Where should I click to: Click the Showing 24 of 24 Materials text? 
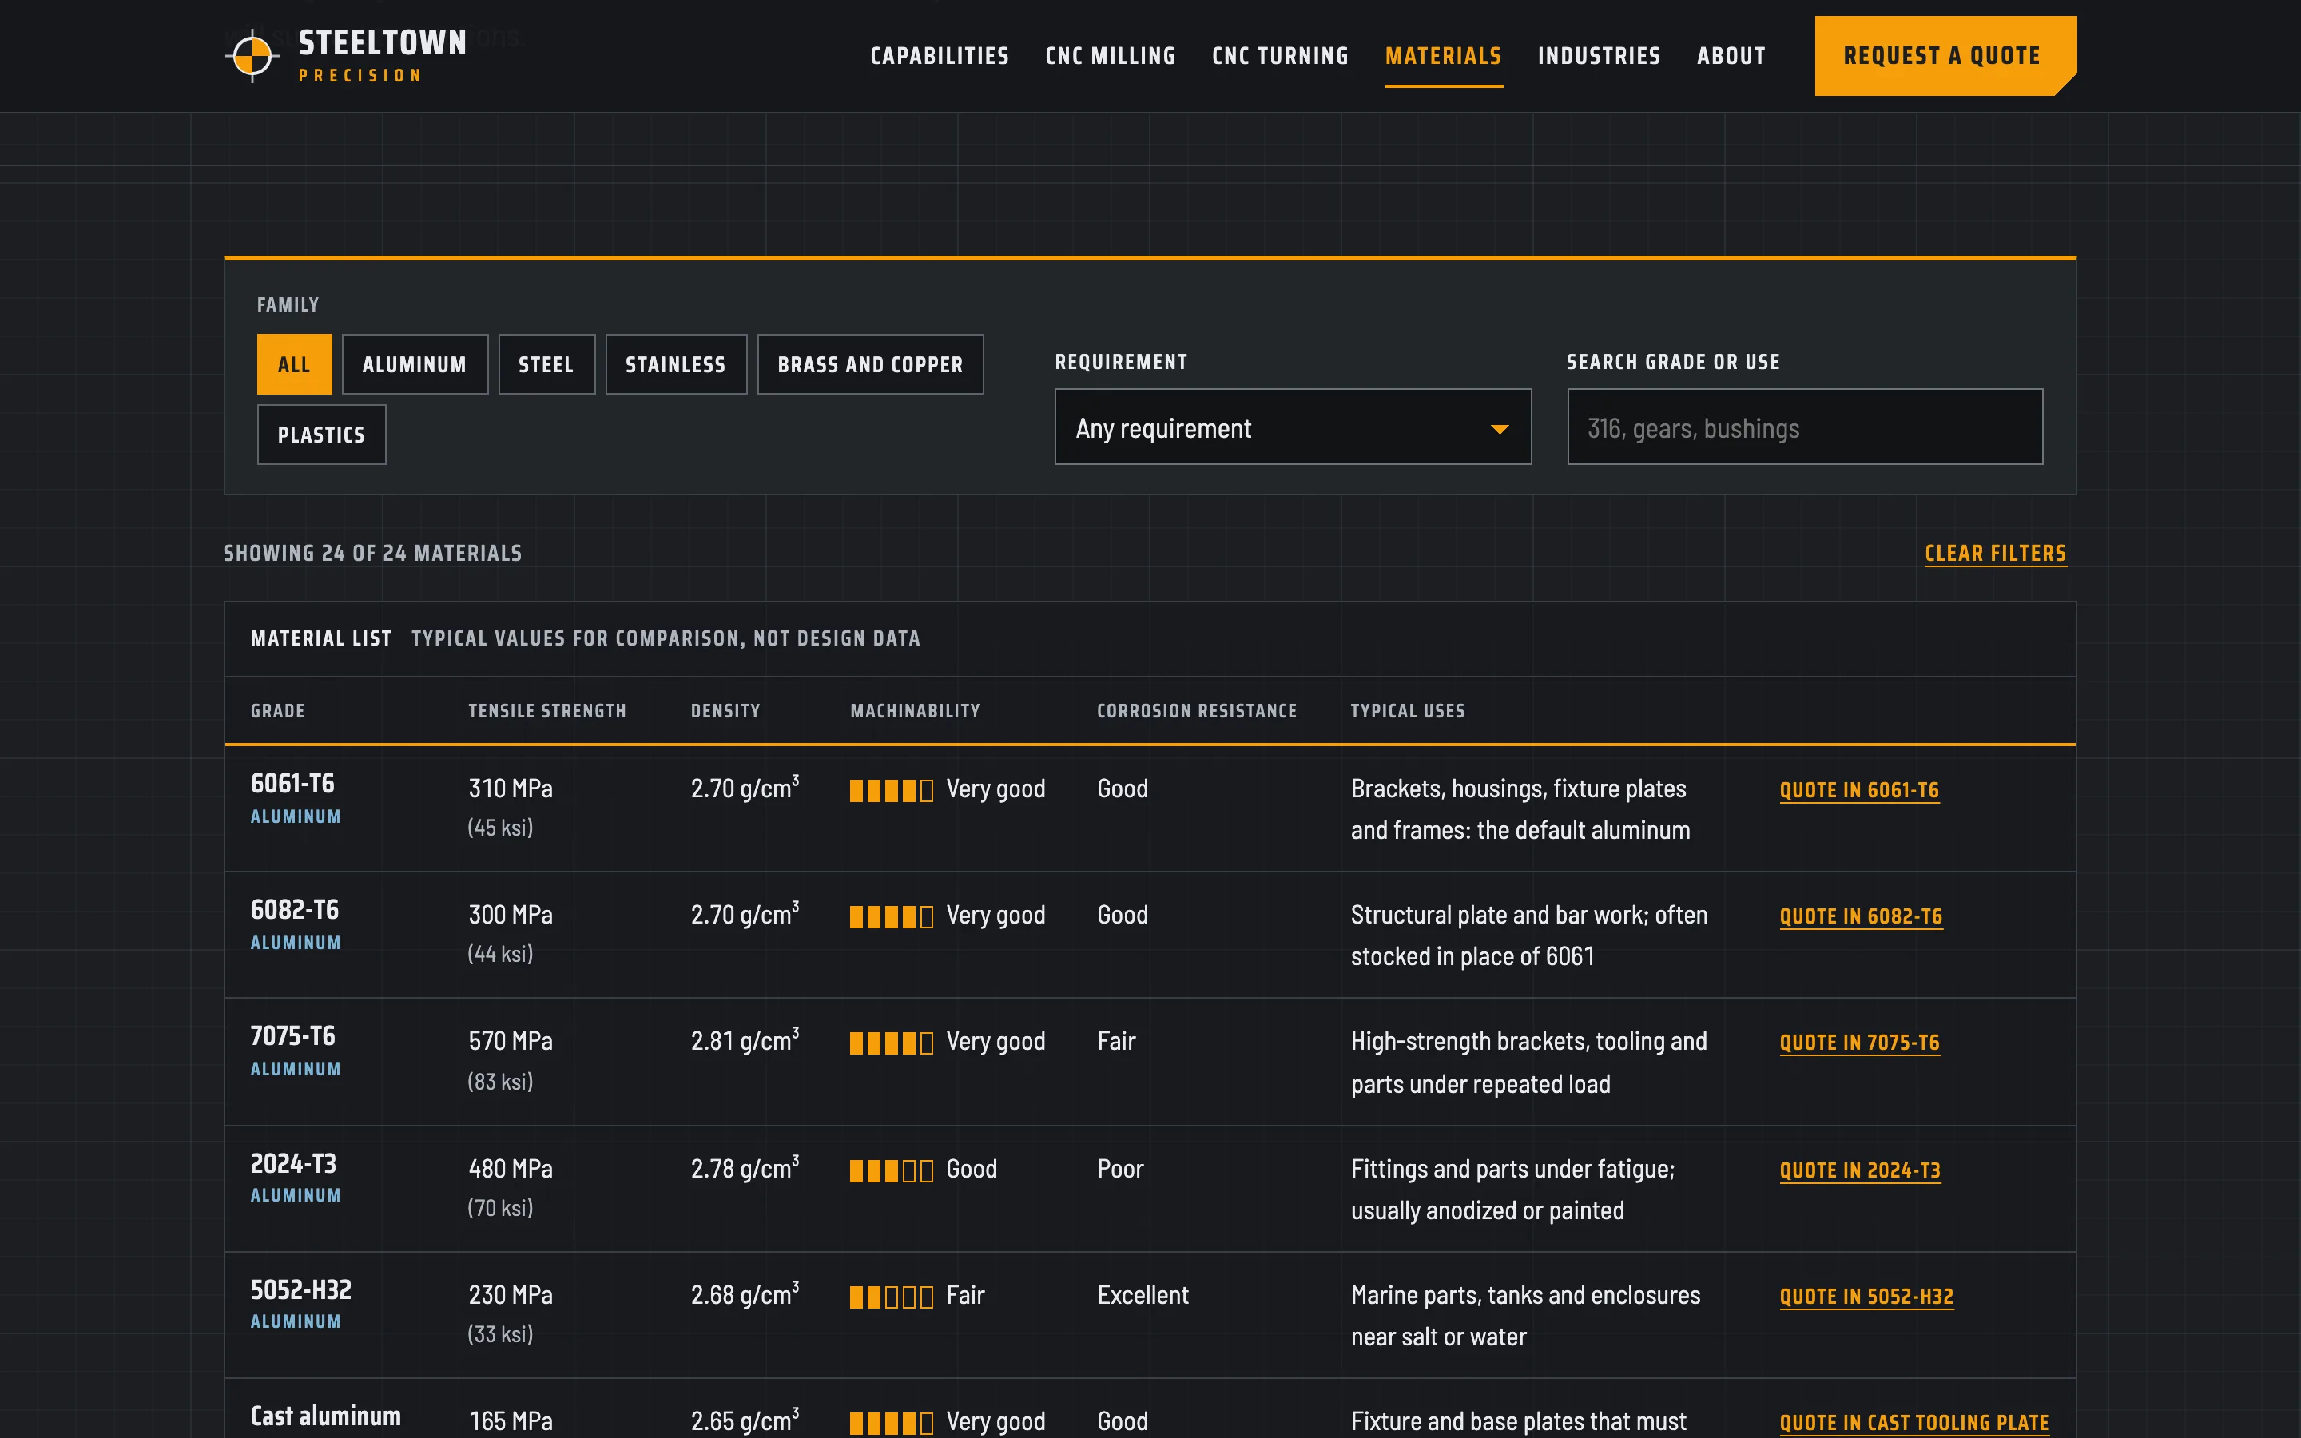click(372, 554)
